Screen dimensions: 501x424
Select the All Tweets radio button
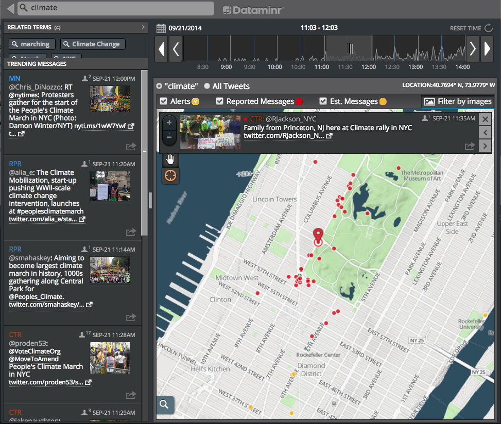(x=207, y=86)
